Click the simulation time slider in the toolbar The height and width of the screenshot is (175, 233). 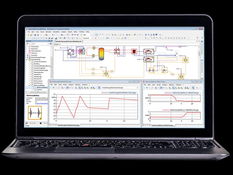click(x=135, y=38)
